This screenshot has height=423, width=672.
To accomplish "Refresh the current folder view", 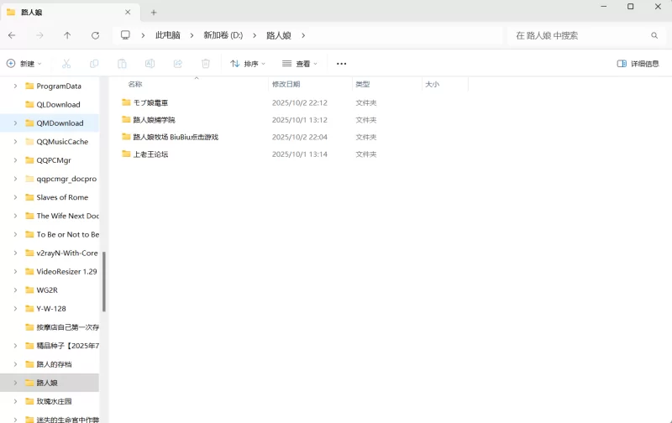I will [95, 35].
